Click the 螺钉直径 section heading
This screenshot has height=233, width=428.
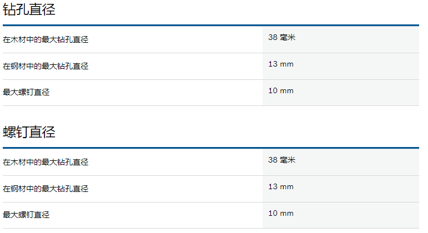point(29,132)
